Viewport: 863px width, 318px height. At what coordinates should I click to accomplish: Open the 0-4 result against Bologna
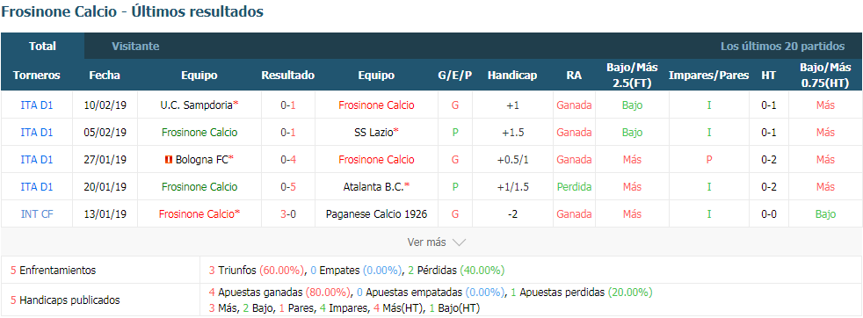tap(288, 160)
